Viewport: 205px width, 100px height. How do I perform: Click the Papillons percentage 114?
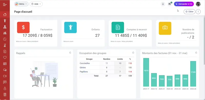tap(130, 72)
